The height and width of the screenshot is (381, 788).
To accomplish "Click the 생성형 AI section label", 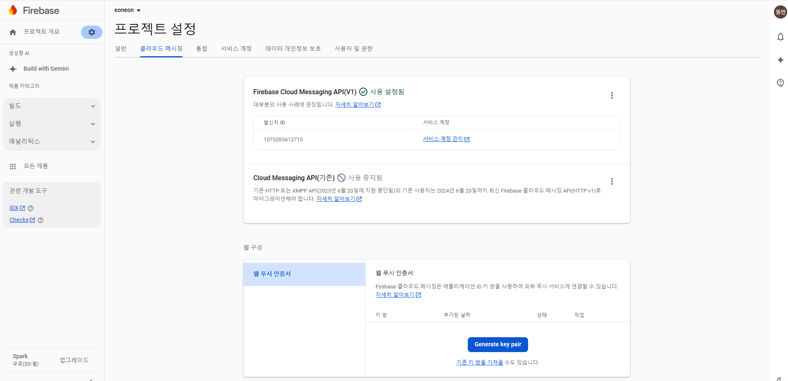I will pos(19,53).
